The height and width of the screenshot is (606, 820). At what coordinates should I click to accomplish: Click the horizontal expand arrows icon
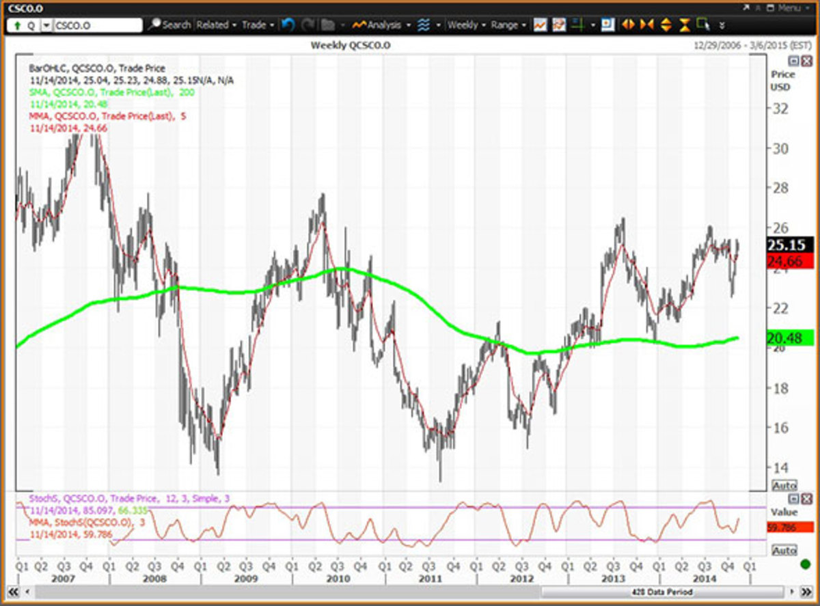click(629, 25)
